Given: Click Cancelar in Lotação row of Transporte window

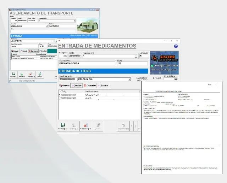Looking at the screenshot, I should coord(33,51).
